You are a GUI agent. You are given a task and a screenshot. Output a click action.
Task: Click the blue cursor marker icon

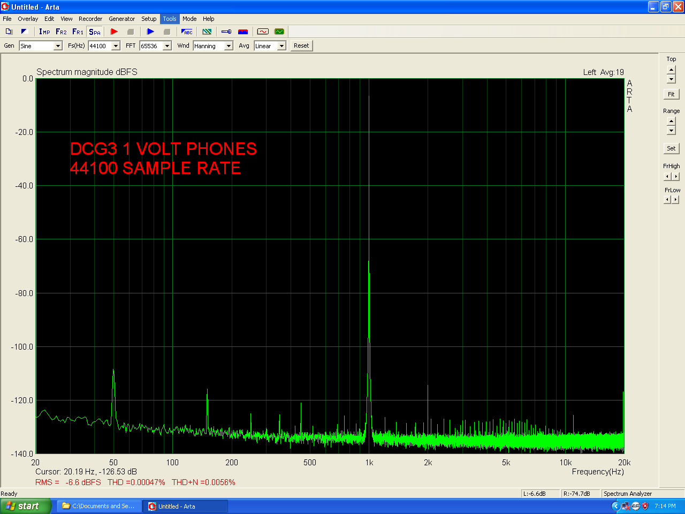click(226, 32)
